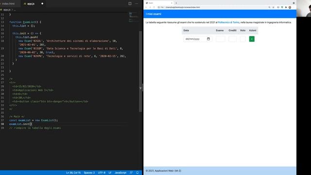This screenshot has height=175, width=311.
Task: Open the extensions puzzle icon
Action: 286,7
